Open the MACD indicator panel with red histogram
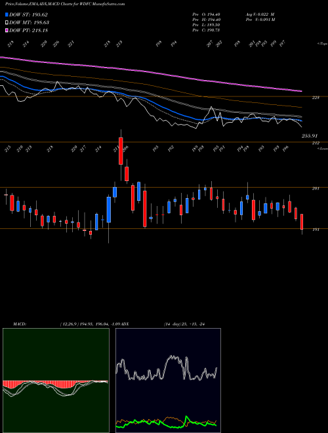This screenshot has height=433, width=328. [56, 381]
